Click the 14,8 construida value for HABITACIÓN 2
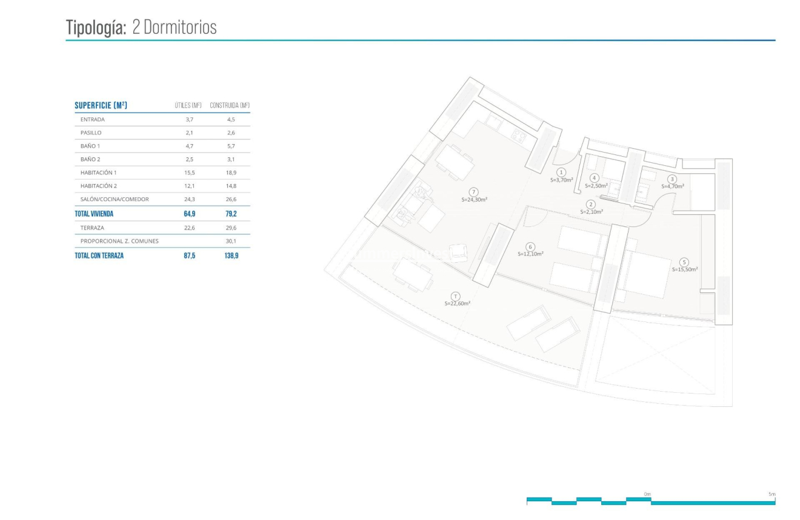 point(231,186)
